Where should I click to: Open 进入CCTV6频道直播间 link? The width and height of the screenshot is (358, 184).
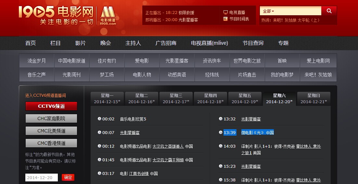[45, 95]
